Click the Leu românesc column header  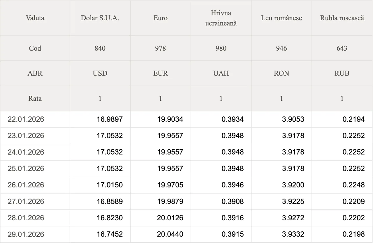(281, 18)
